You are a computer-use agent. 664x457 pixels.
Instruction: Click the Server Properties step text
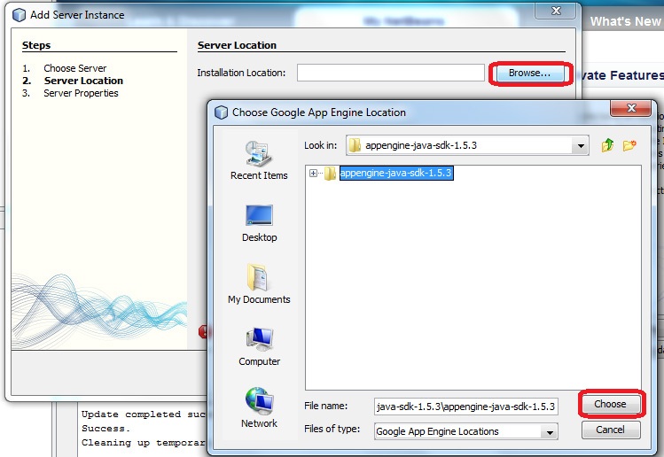point(81,93)
